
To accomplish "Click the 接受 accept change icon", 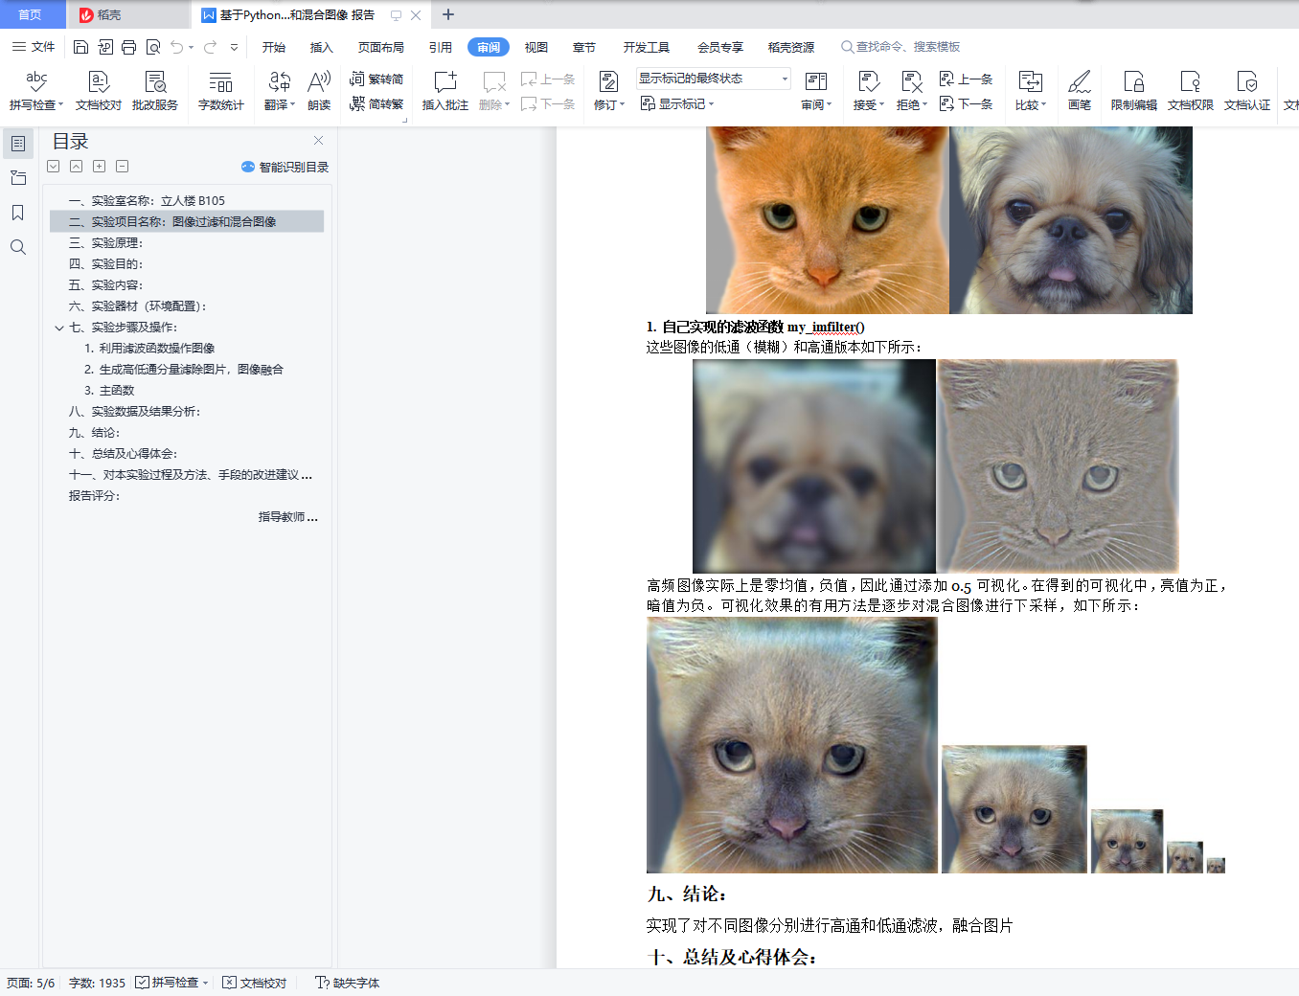I will point(869,82).
